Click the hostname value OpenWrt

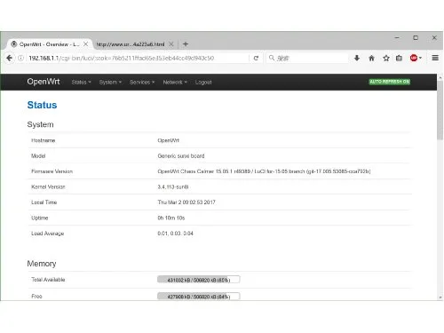pos(168,140)
